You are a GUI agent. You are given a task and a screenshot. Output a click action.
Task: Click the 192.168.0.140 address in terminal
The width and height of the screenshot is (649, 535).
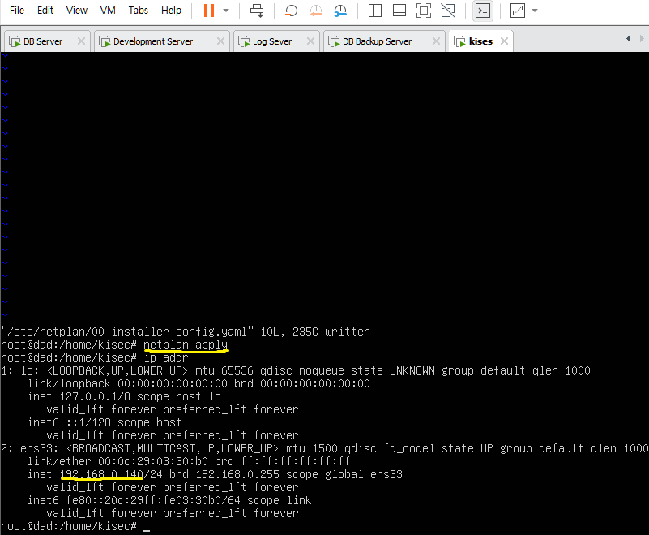click(x=101, y=474)
